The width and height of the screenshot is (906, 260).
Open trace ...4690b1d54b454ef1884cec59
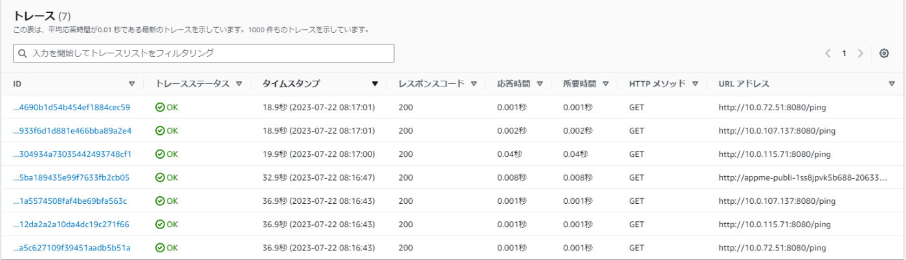[x=71, y=107]
